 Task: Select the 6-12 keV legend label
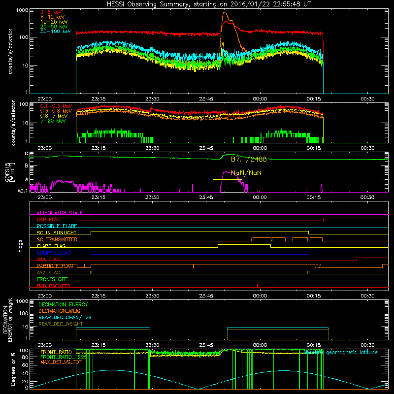pyautogui.click(x=53, y=17)
